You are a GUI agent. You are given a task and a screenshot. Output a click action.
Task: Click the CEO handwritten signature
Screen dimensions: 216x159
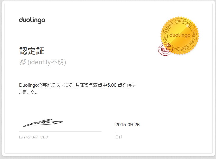pos(43,123)
